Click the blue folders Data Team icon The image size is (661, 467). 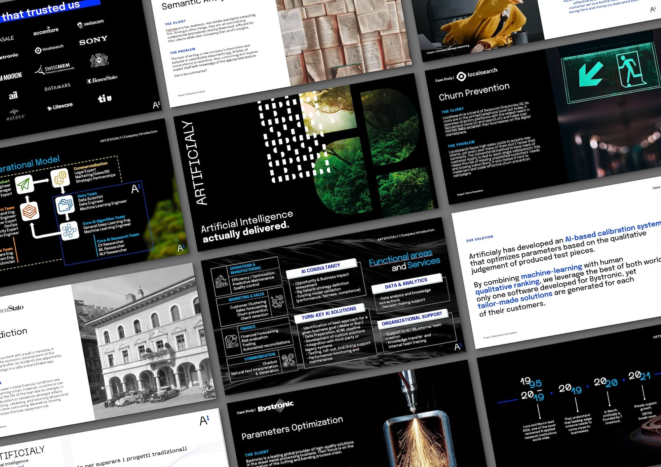65,205
